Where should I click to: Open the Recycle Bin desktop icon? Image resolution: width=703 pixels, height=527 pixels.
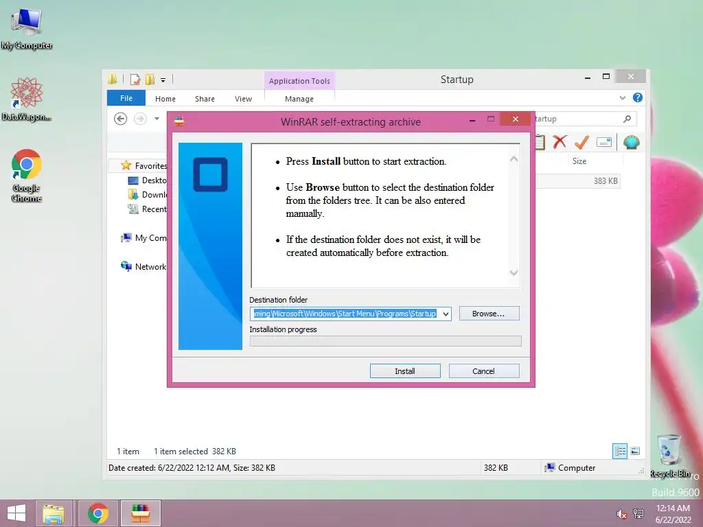pos(670,456)
